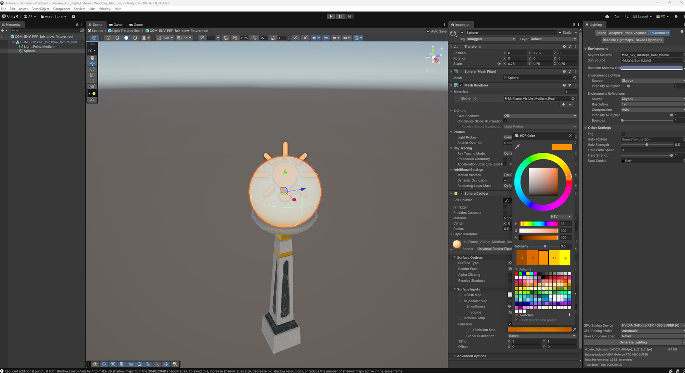Select the Rotate tool

tap(92, 69)
